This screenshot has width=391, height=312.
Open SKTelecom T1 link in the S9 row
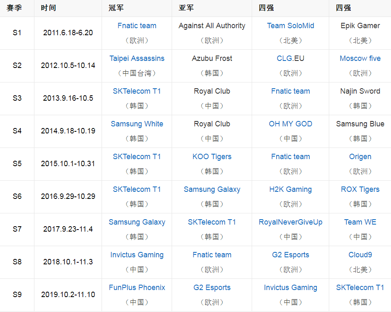[x=360, y=288]
